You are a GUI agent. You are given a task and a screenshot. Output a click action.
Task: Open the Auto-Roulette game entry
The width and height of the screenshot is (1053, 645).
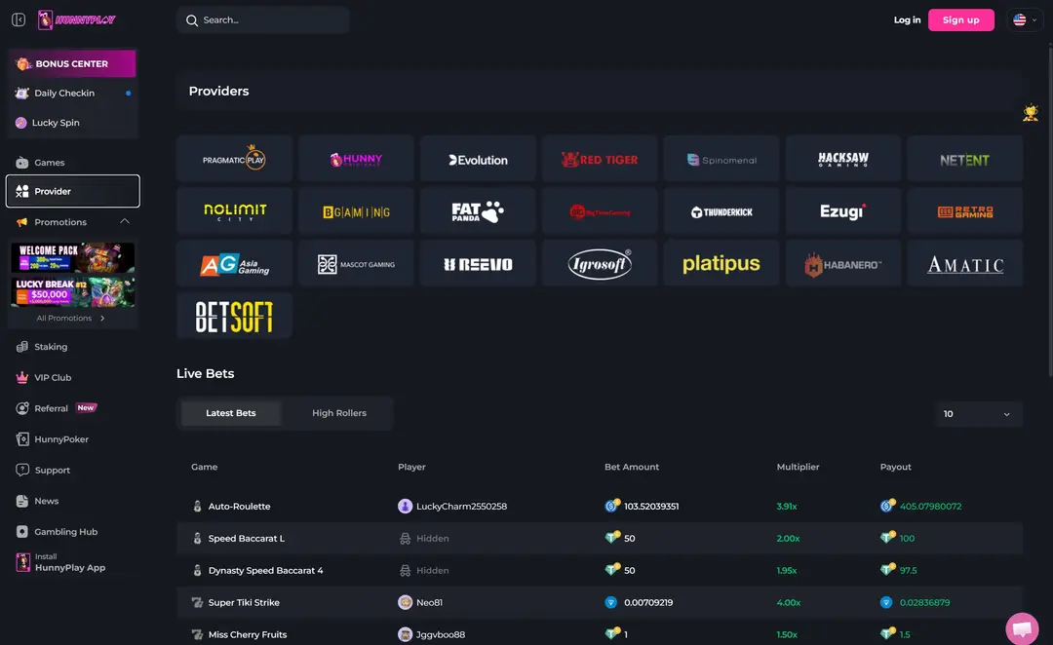[239, 506]
